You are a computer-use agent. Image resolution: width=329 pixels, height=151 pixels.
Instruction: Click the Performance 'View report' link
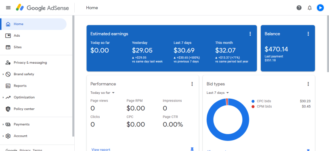click(x=101, y=149)
